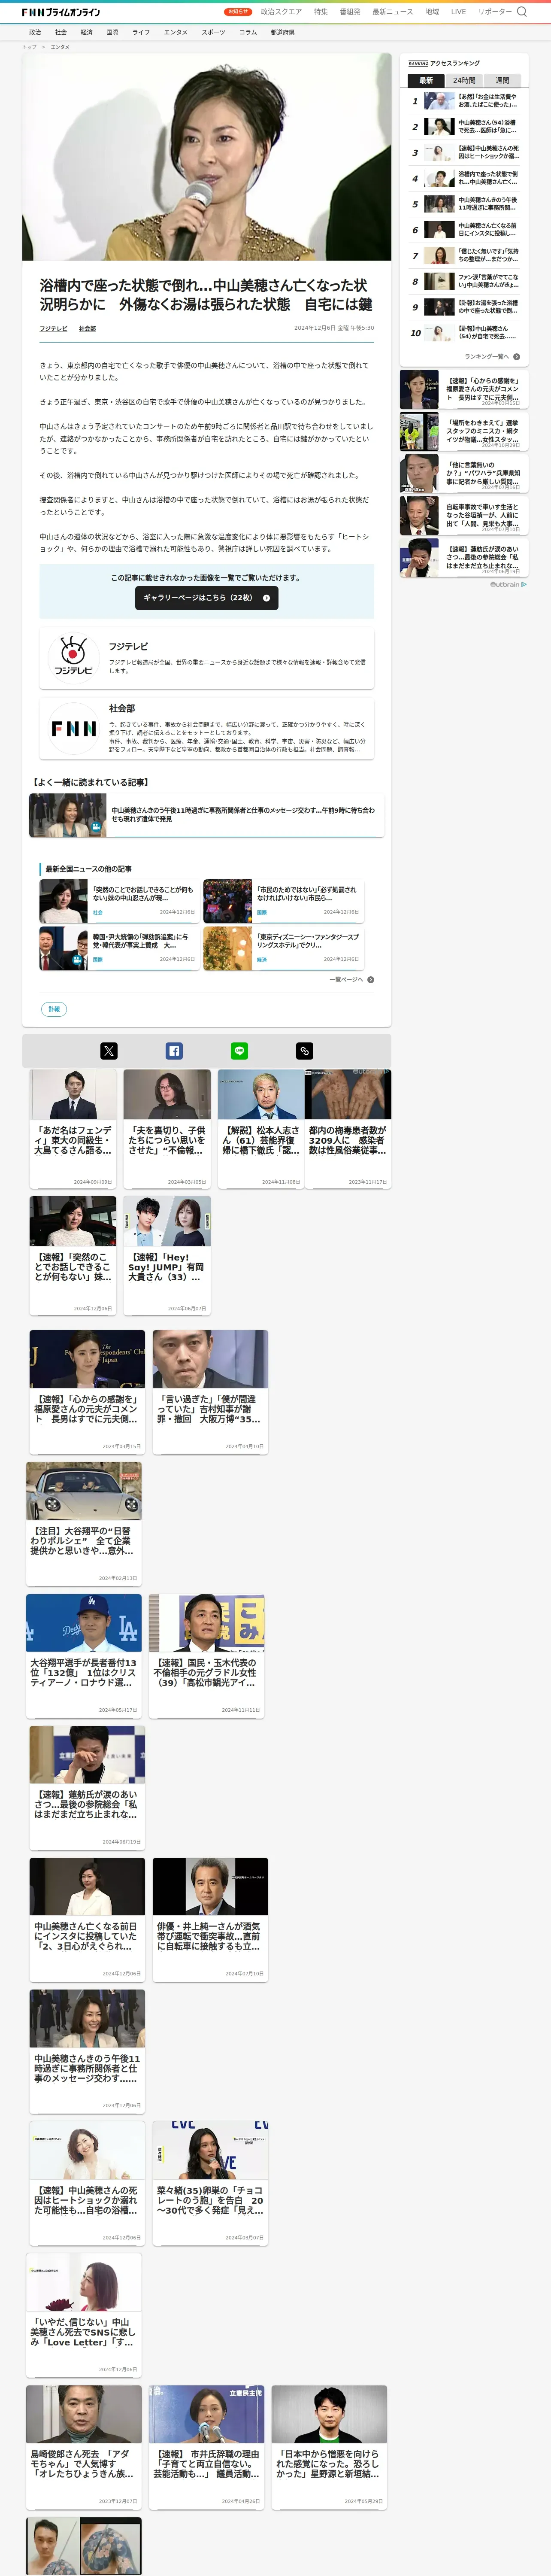Open card 松本人志さん 芸能界復帰に橋下徹氏
Image resolution: width=551 pixels, height=2576 pixels.
[x=261, y=1129]
